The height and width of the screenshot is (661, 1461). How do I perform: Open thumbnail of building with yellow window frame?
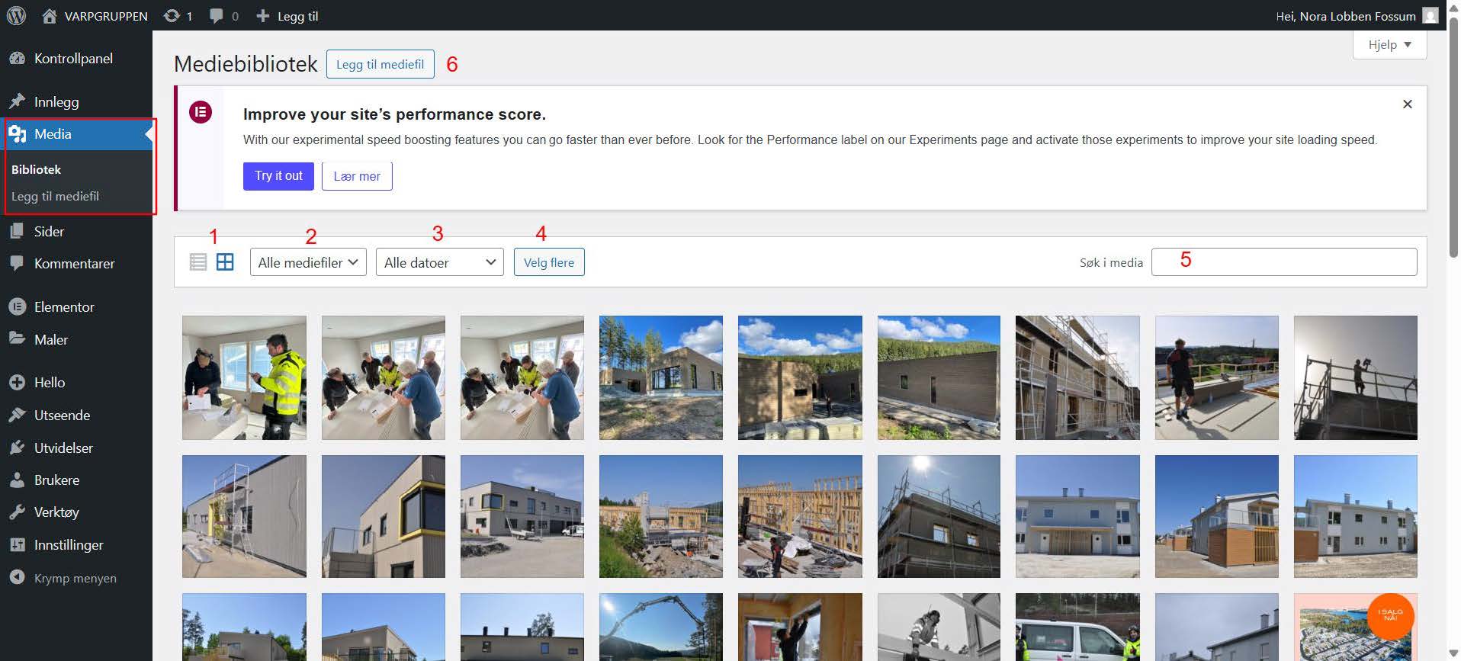pyautogui.click(x=384, y=516)
